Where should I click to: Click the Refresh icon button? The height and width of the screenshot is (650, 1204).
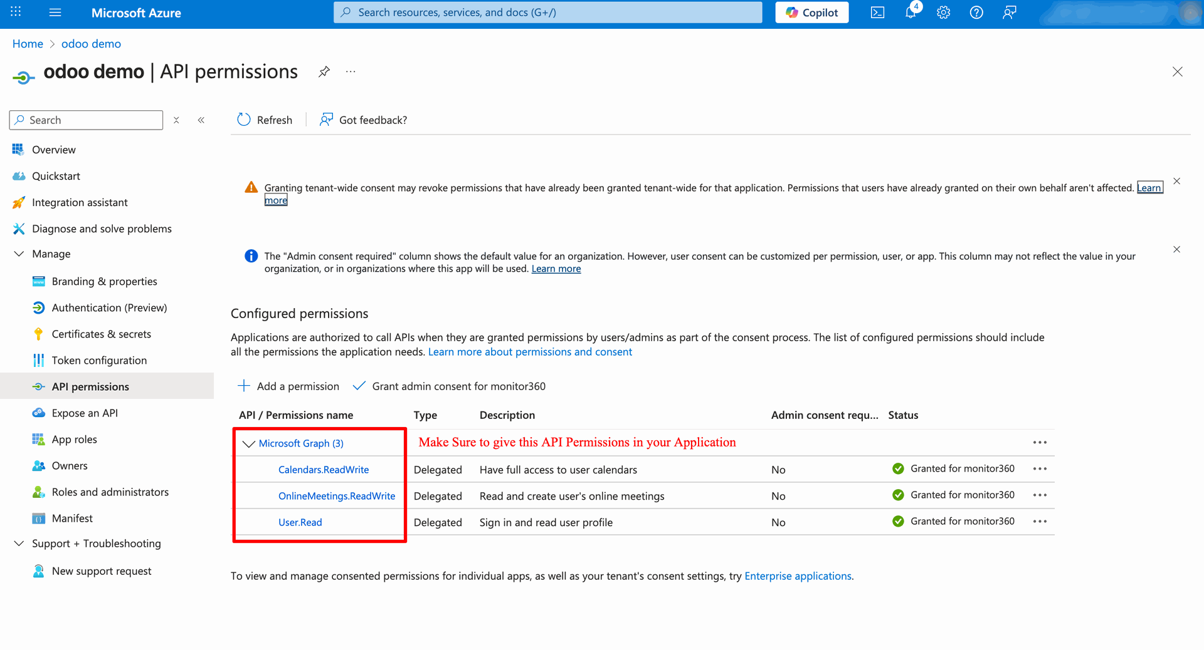pyautogui.click(x=244, y=120)
